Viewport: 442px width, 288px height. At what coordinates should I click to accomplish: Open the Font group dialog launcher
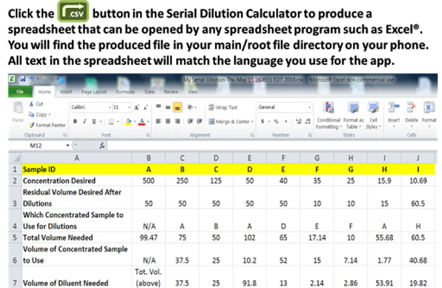(x=148, y=135)
